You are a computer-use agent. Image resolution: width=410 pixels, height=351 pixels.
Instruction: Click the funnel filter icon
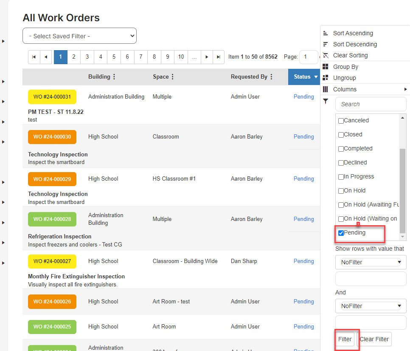point(326,101)
